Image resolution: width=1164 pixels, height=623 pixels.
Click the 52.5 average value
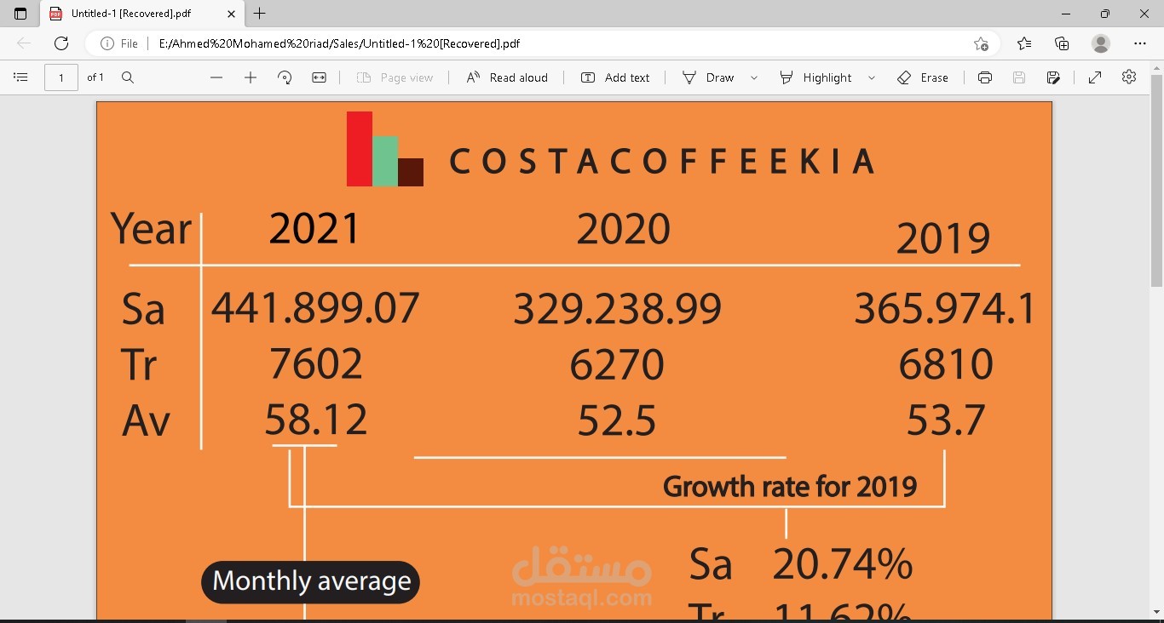(x=617, y=420)
